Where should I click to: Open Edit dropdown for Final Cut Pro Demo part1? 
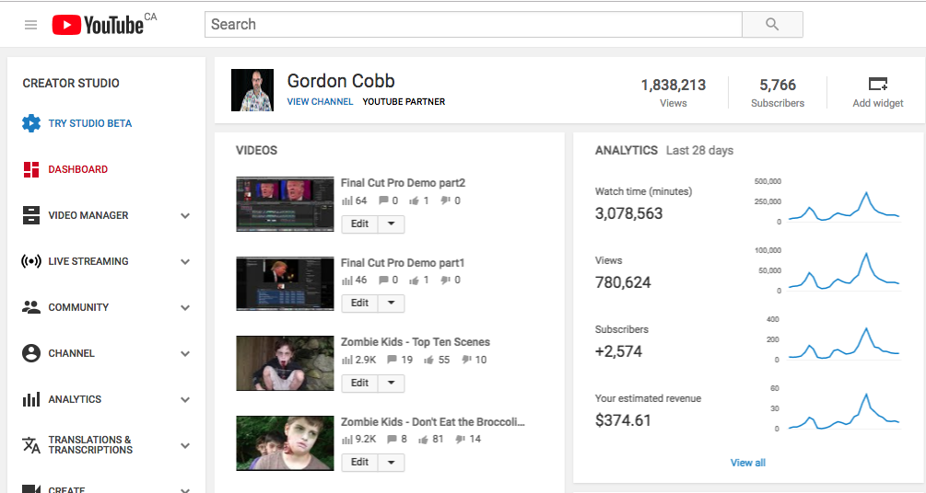(391, 304)
